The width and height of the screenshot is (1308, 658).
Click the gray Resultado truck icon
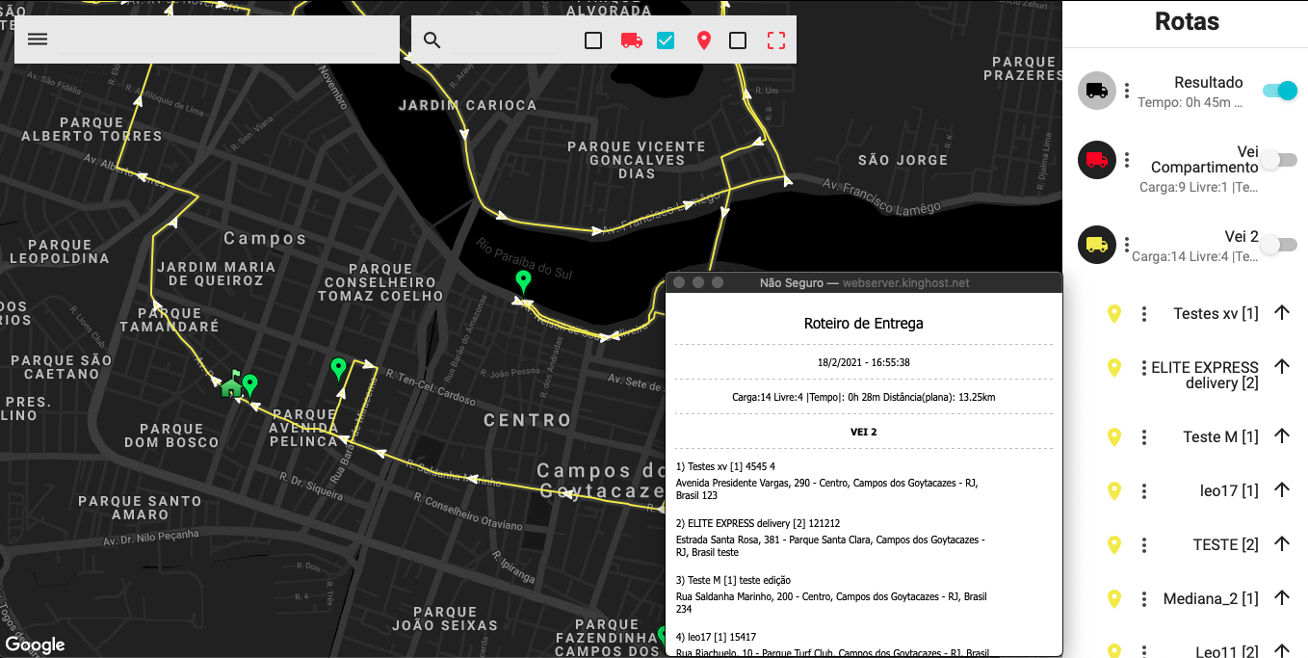pyautogui.click(x=1096, y=91)
